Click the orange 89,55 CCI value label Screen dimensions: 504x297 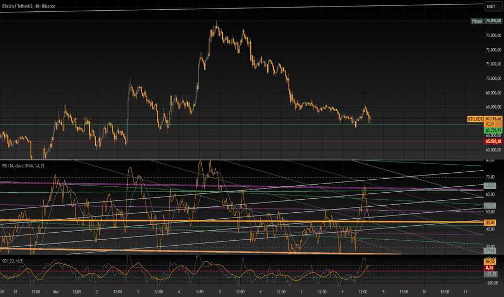pyautogui.click(x=490, y=262)
